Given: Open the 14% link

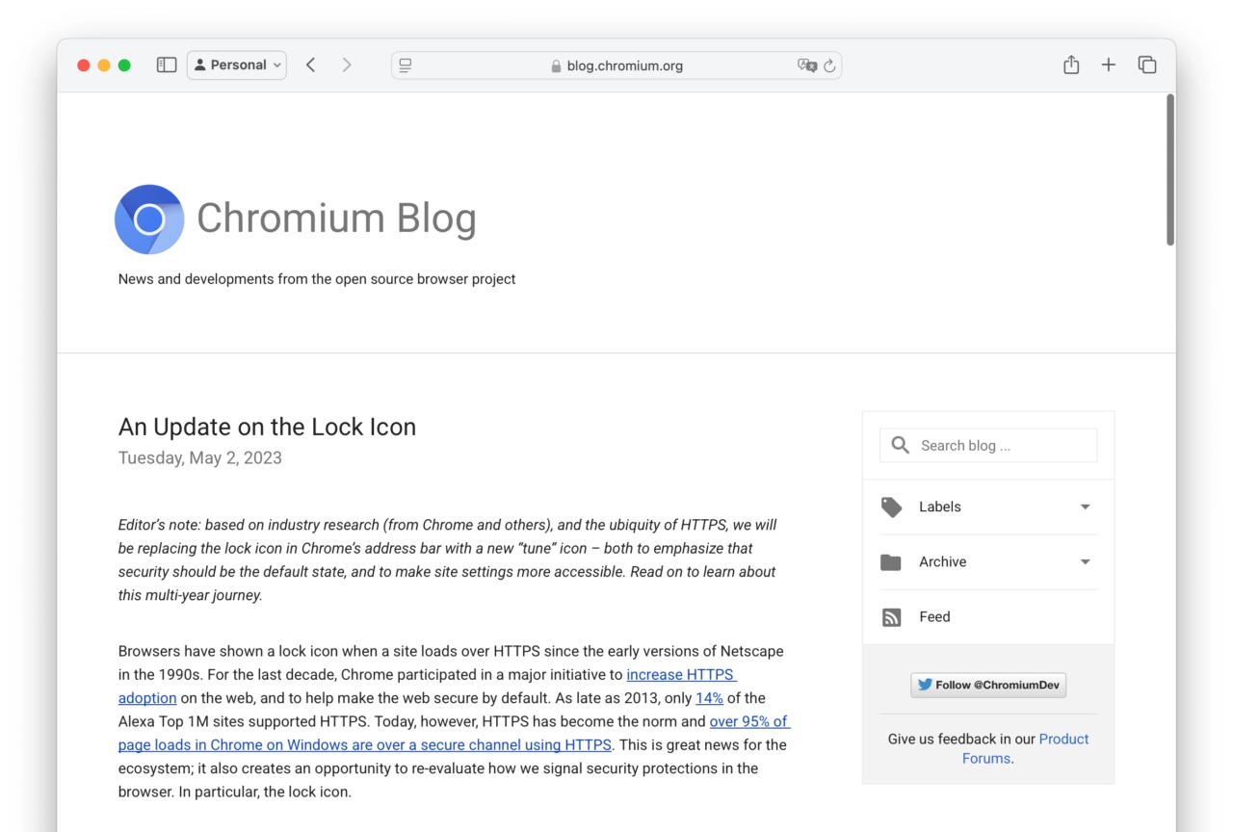Looking at the screenshot, I should click(x=709, y=698).
